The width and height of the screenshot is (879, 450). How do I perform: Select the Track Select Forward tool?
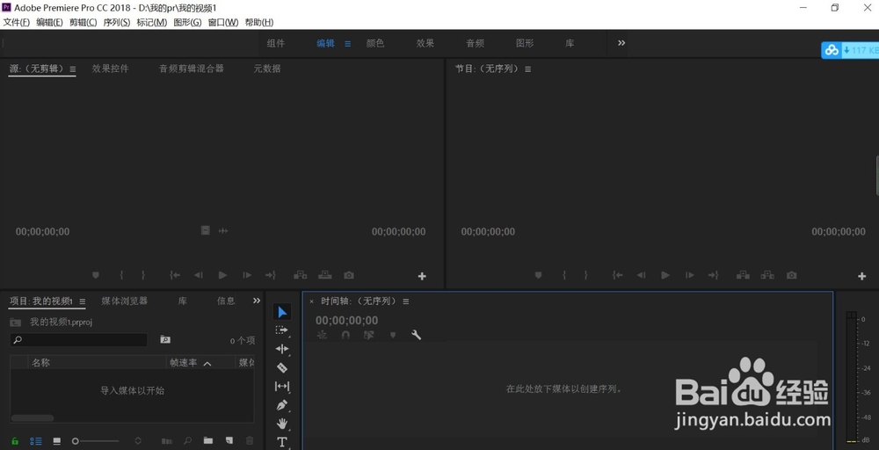point(282,330)
